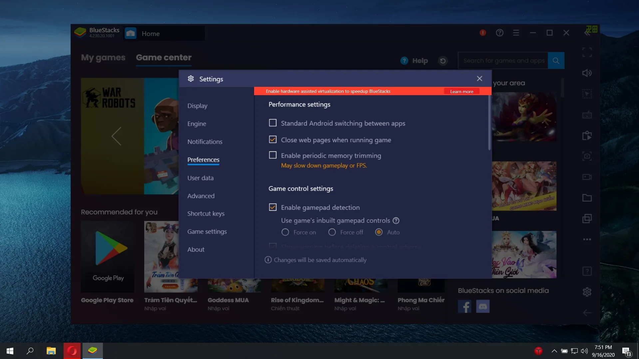The width and height of the screenshot is (639, 359).
Task: Click the back arrow in right sidebar
Action: click(x=587, y=313)
